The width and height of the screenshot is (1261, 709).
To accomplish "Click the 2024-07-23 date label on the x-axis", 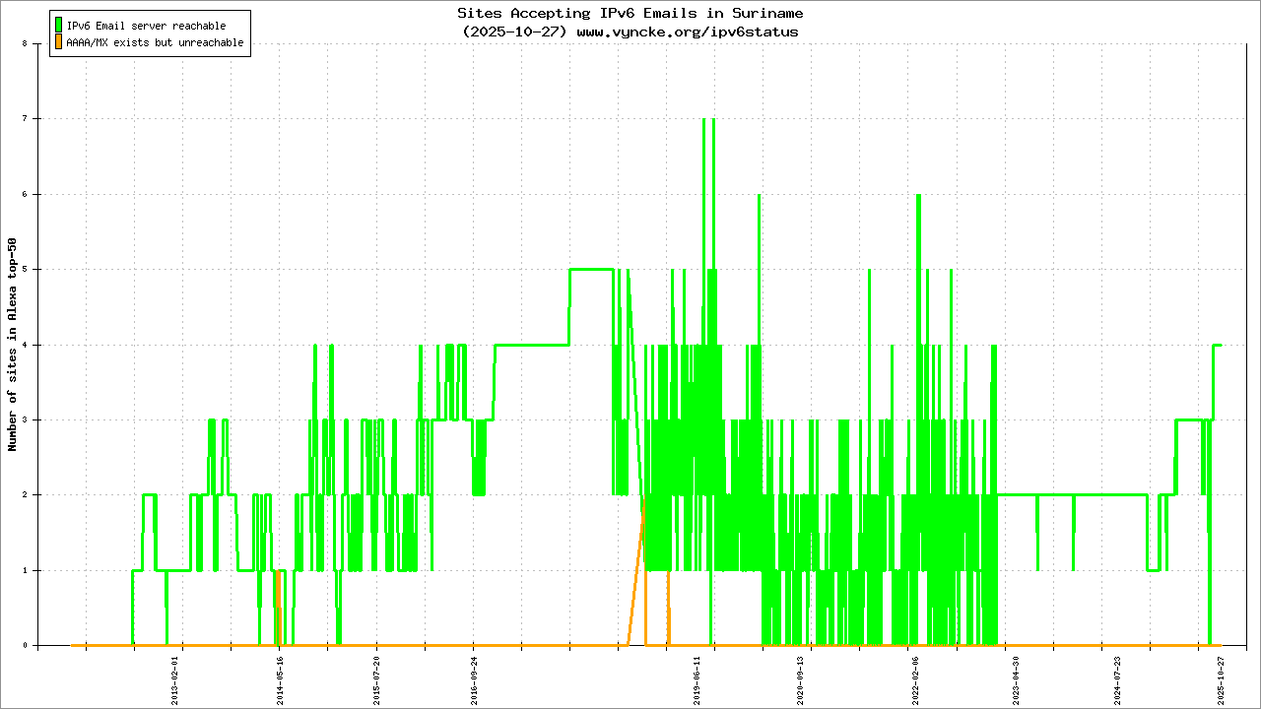I will (x=1117, y=675).
